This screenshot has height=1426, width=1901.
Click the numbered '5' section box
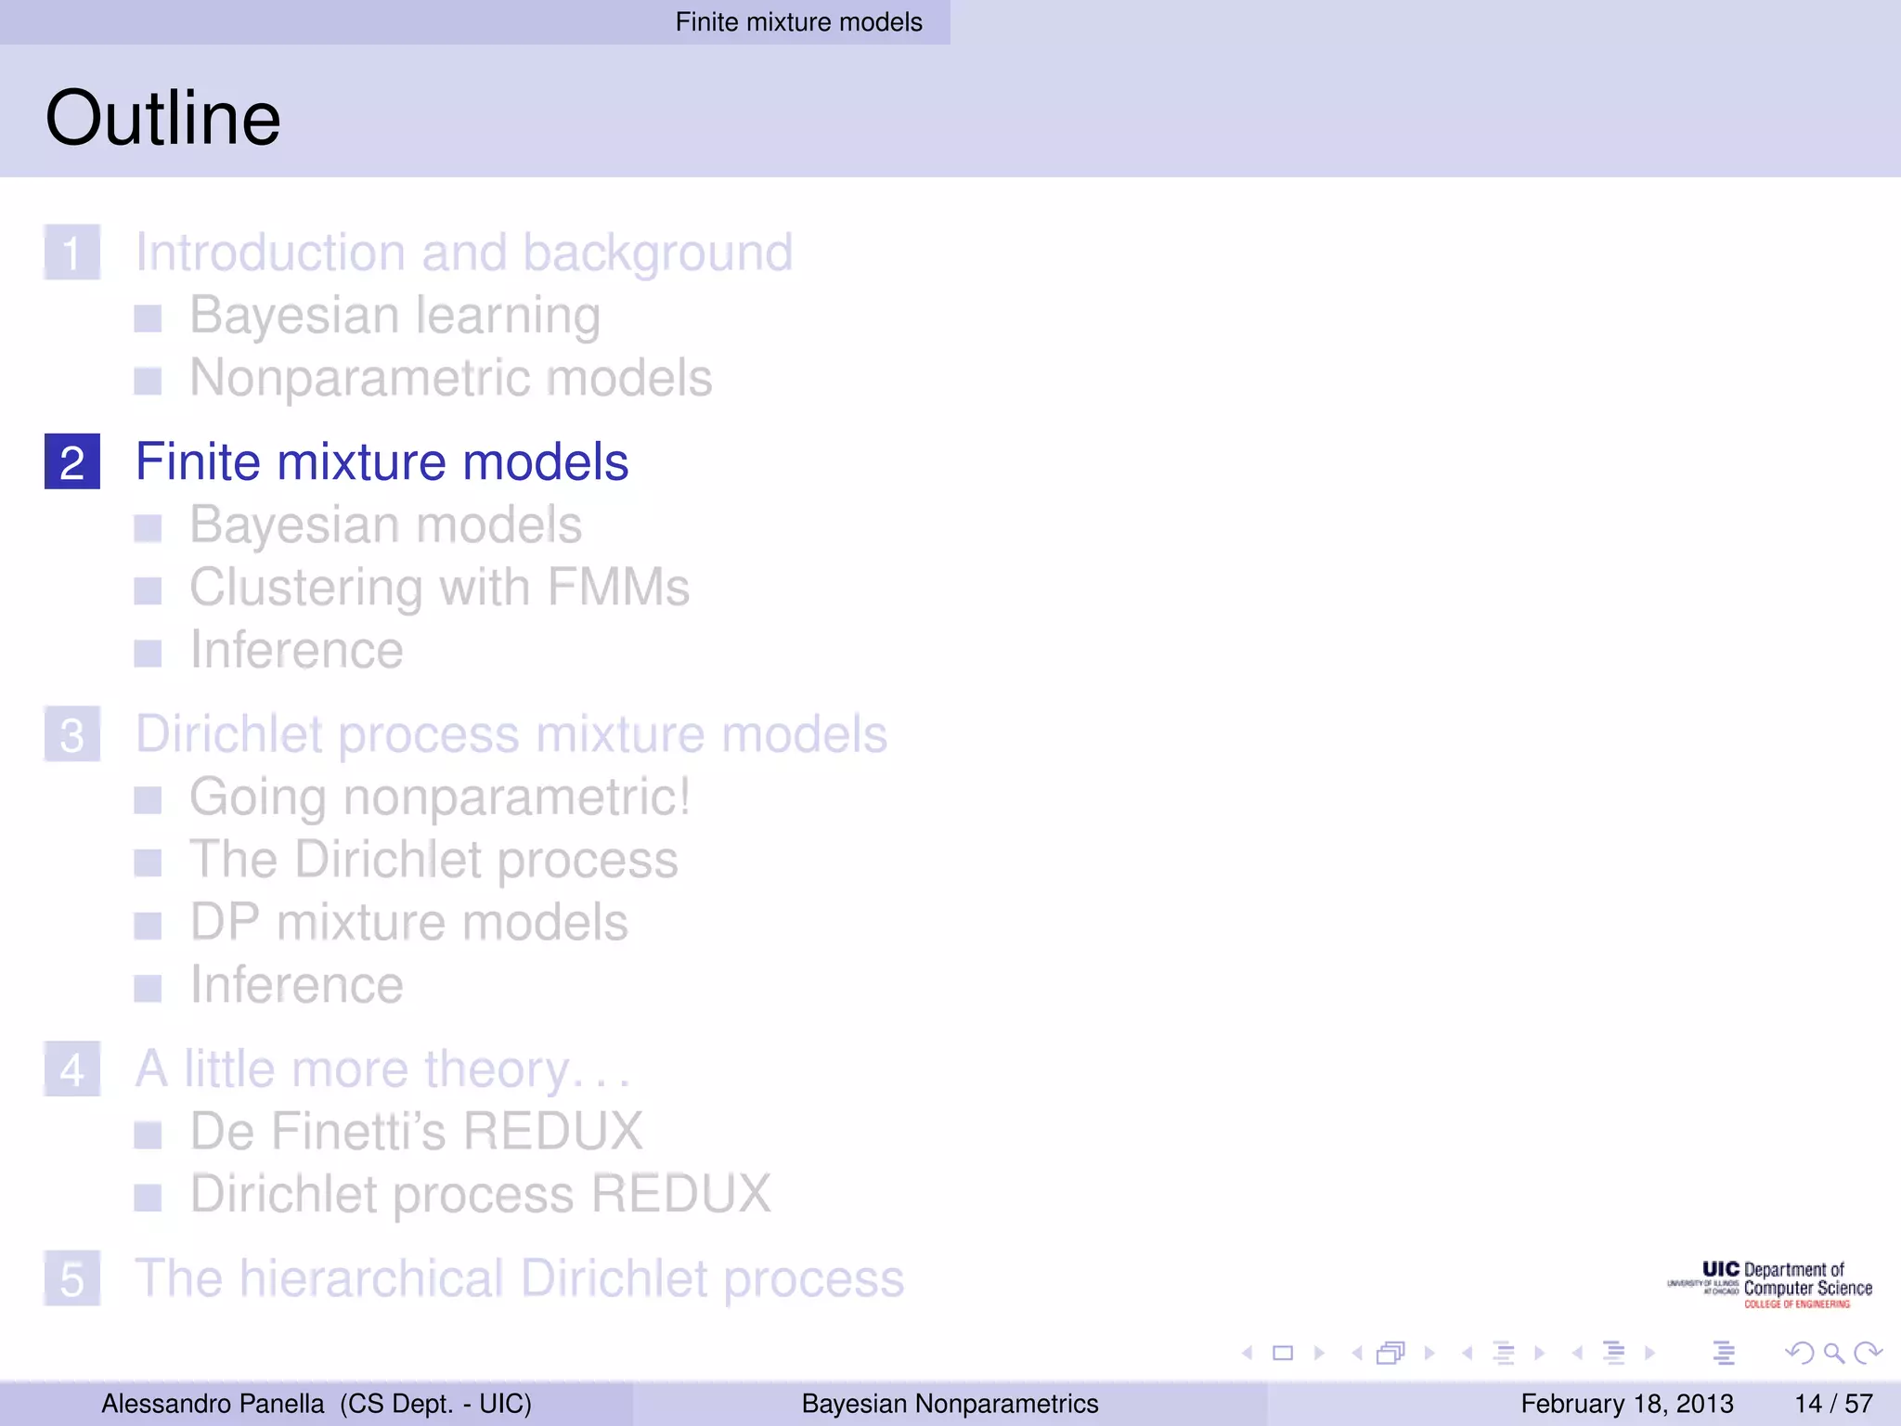pos(72,1279)
